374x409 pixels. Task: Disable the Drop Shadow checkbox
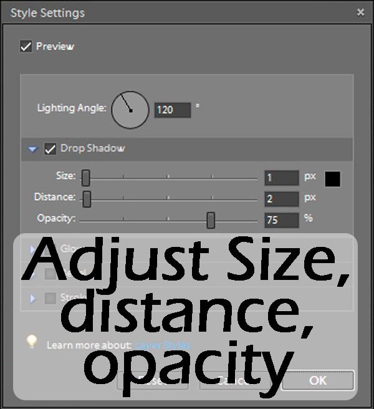point(50,149)
